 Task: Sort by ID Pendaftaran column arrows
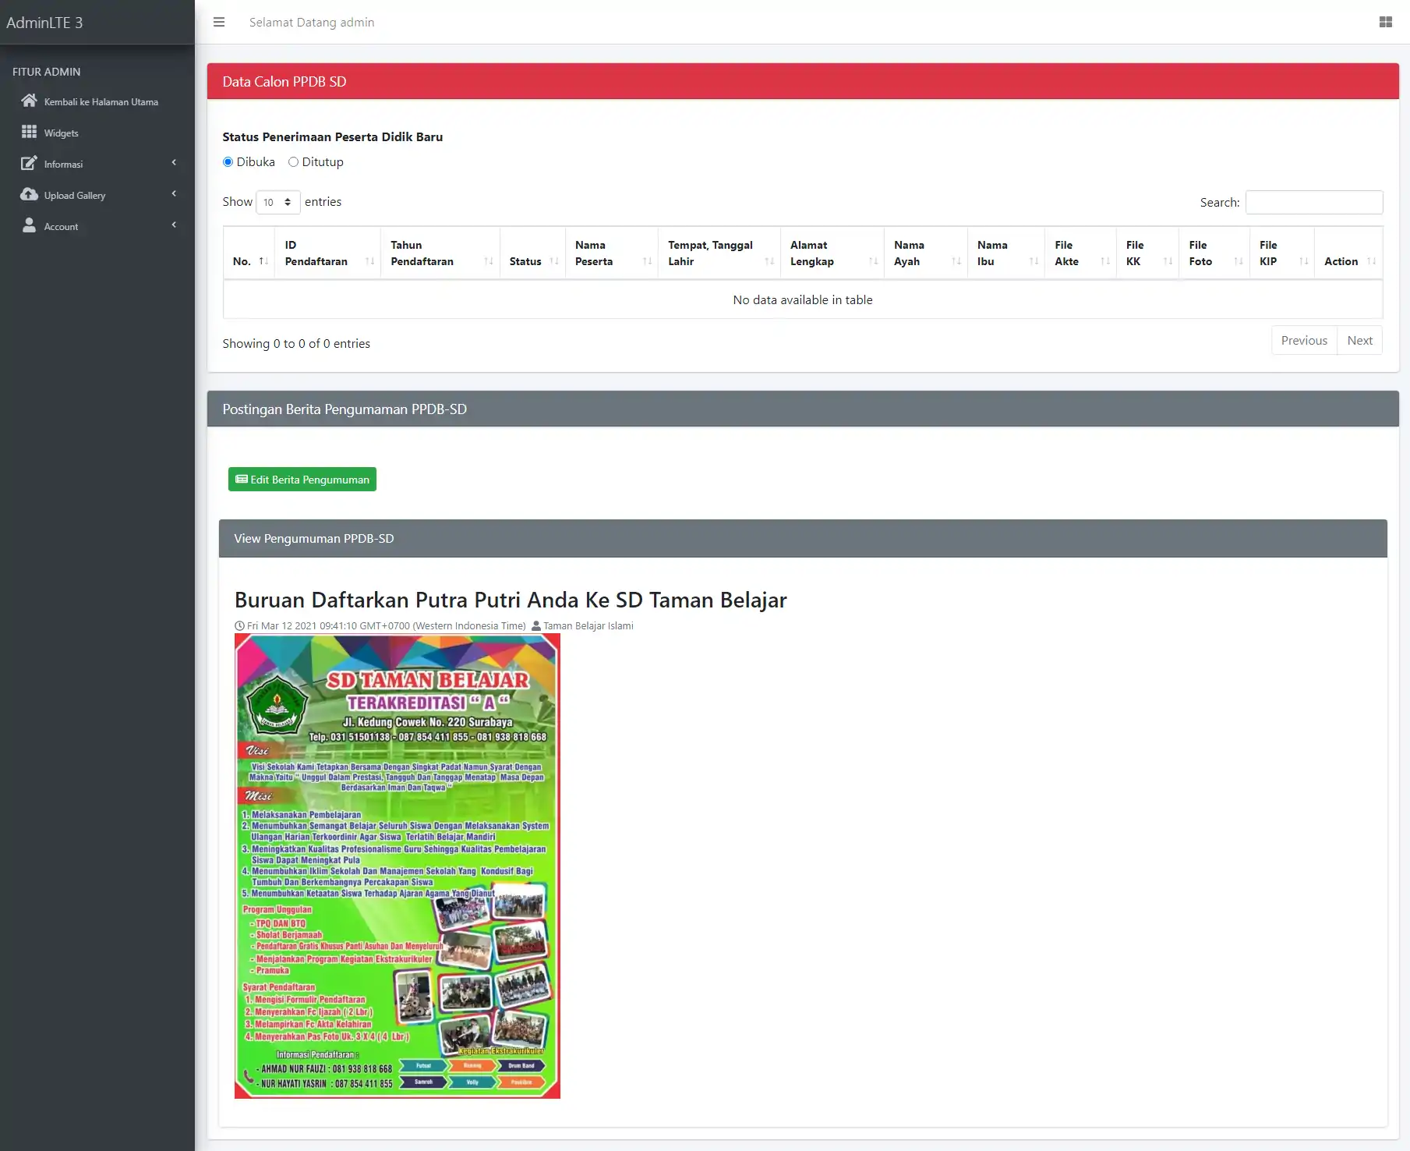click(370, 261)
